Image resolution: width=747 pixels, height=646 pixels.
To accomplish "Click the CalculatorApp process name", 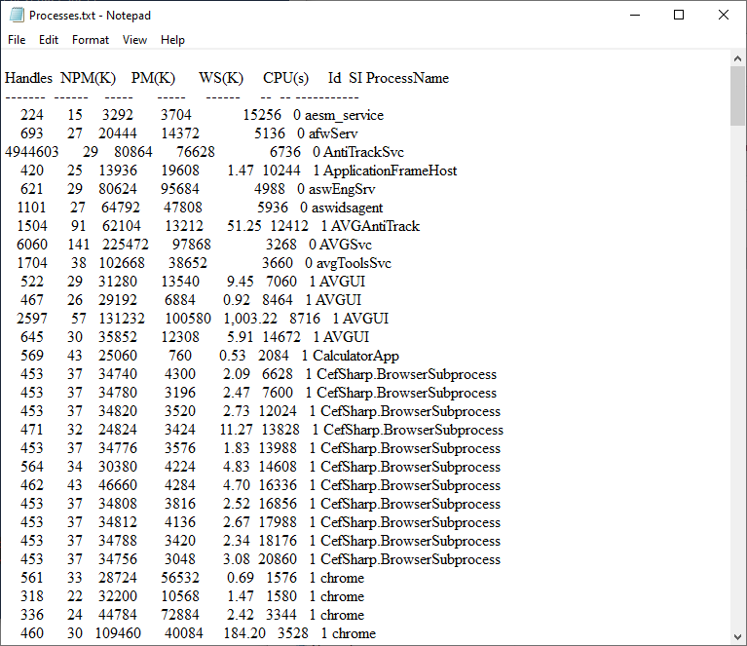I will pos(355,356).
